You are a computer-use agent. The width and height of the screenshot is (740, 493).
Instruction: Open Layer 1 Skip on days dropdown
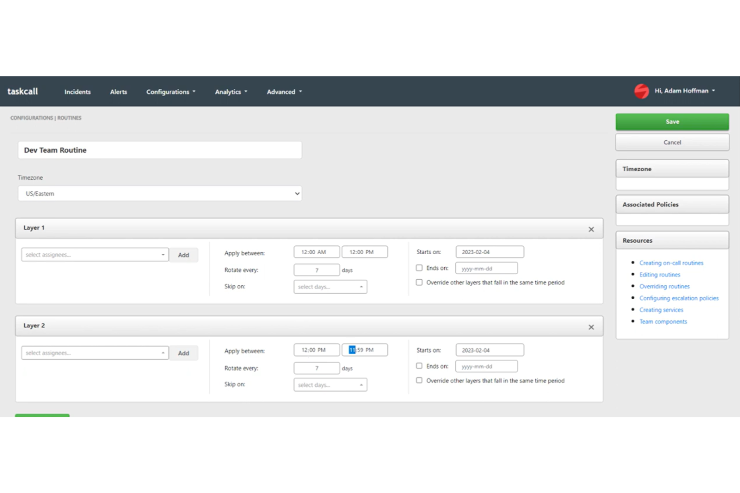pos(330,287)
